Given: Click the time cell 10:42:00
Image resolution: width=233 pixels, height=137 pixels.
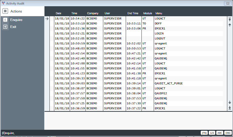Looking at the screenshot, I should tap(77, 63).
